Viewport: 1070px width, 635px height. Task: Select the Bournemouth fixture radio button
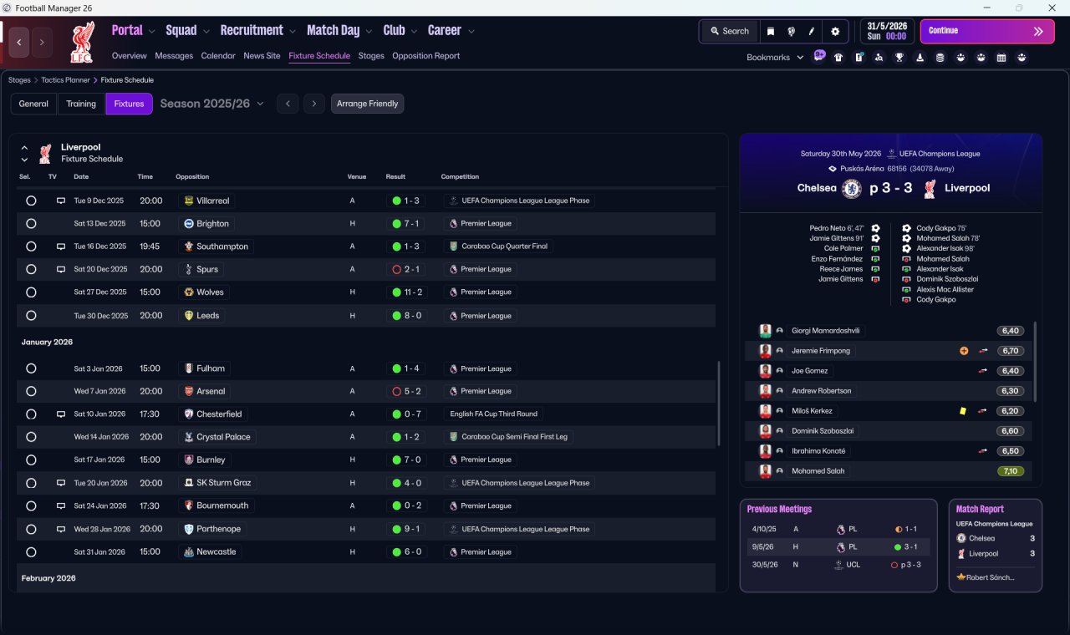(x=31, y=505)
